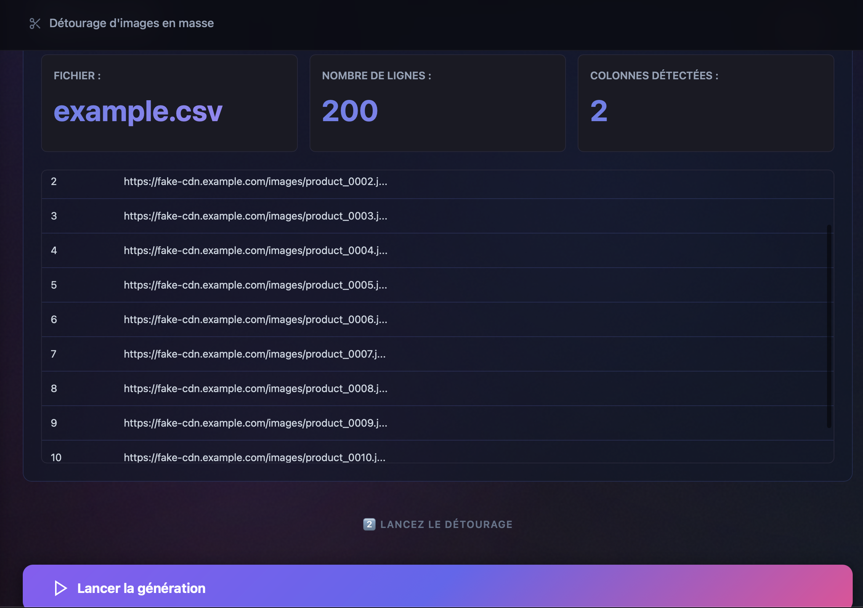Viewport: 863px width, 608px height.
Task: Click row number 6 index cell
Action: [x=54, y=320]
